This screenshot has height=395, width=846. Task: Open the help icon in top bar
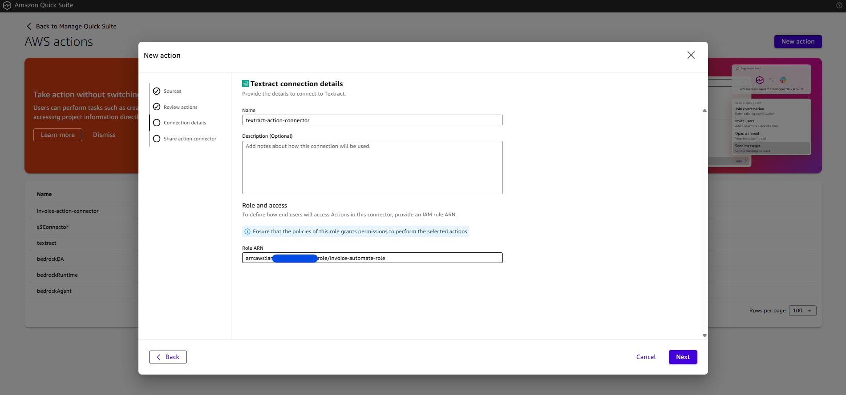coord(839,5)
